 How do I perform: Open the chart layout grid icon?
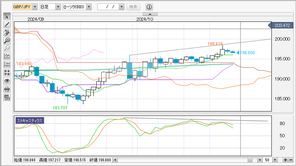7,97
